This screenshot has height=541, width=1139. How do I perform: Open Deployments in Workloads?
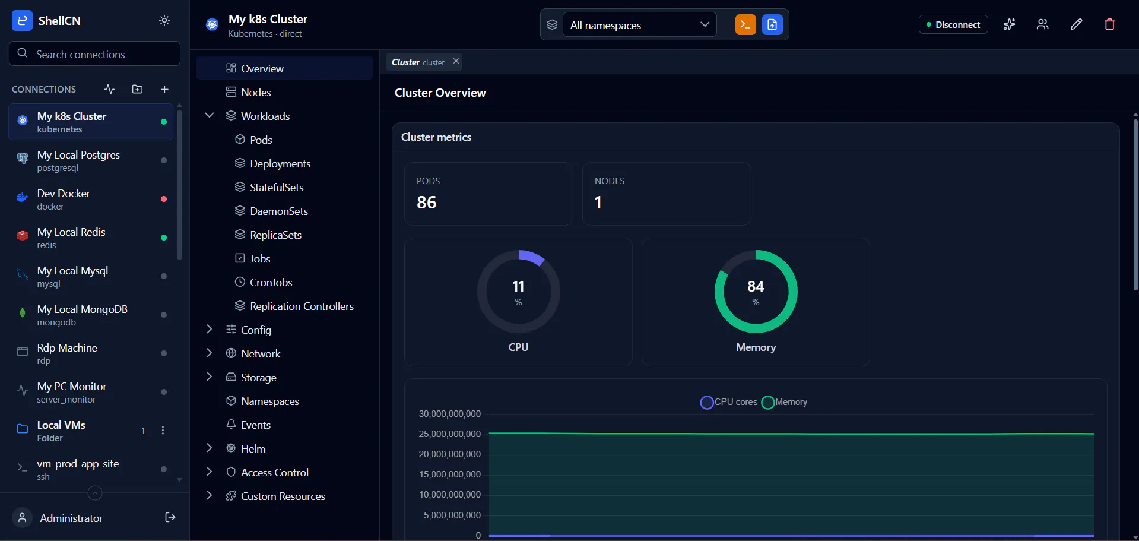pyautogui.click(x=284, y=163)
